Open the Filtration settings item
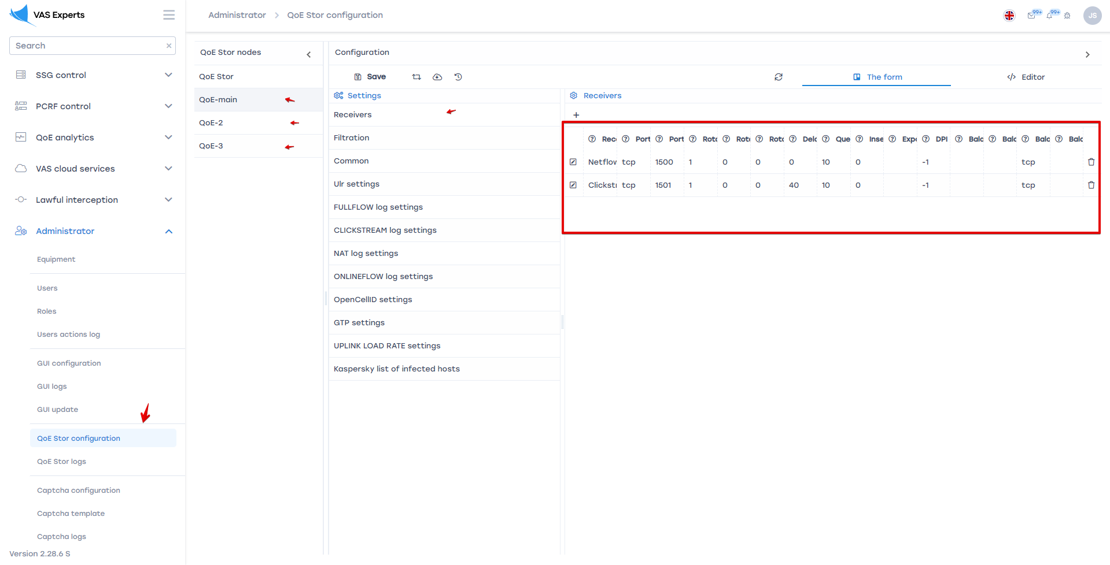The height and width of the screenshot is (565, 1110). 351,138
